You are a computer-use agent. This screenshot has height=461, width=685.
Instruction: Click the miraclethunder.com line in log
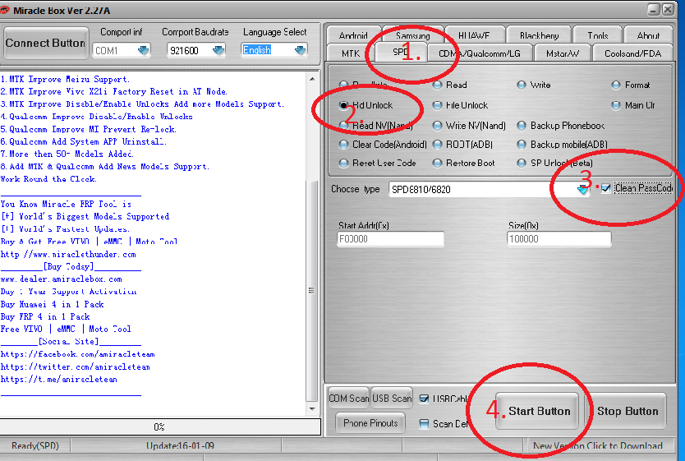point(67,254)
